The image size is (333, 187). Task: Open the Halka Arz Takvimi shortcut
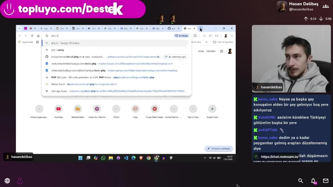click(97, 112)
